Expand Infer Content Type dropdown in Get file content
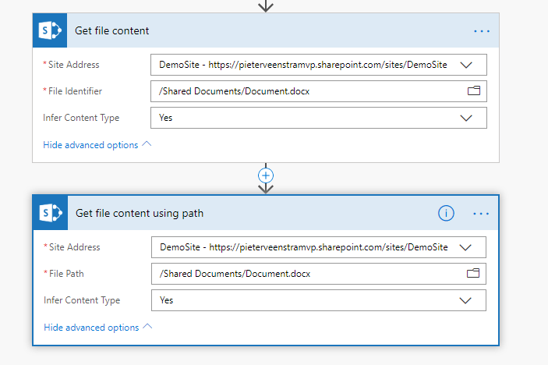548x365 pixels. click(466, 119)
